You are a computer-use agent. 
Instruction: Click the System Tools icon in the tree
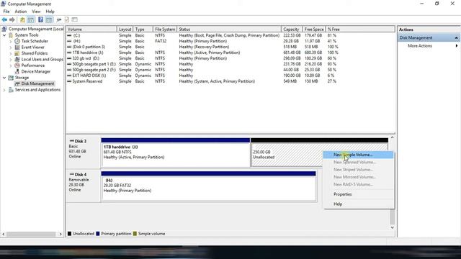coord(11,35)
